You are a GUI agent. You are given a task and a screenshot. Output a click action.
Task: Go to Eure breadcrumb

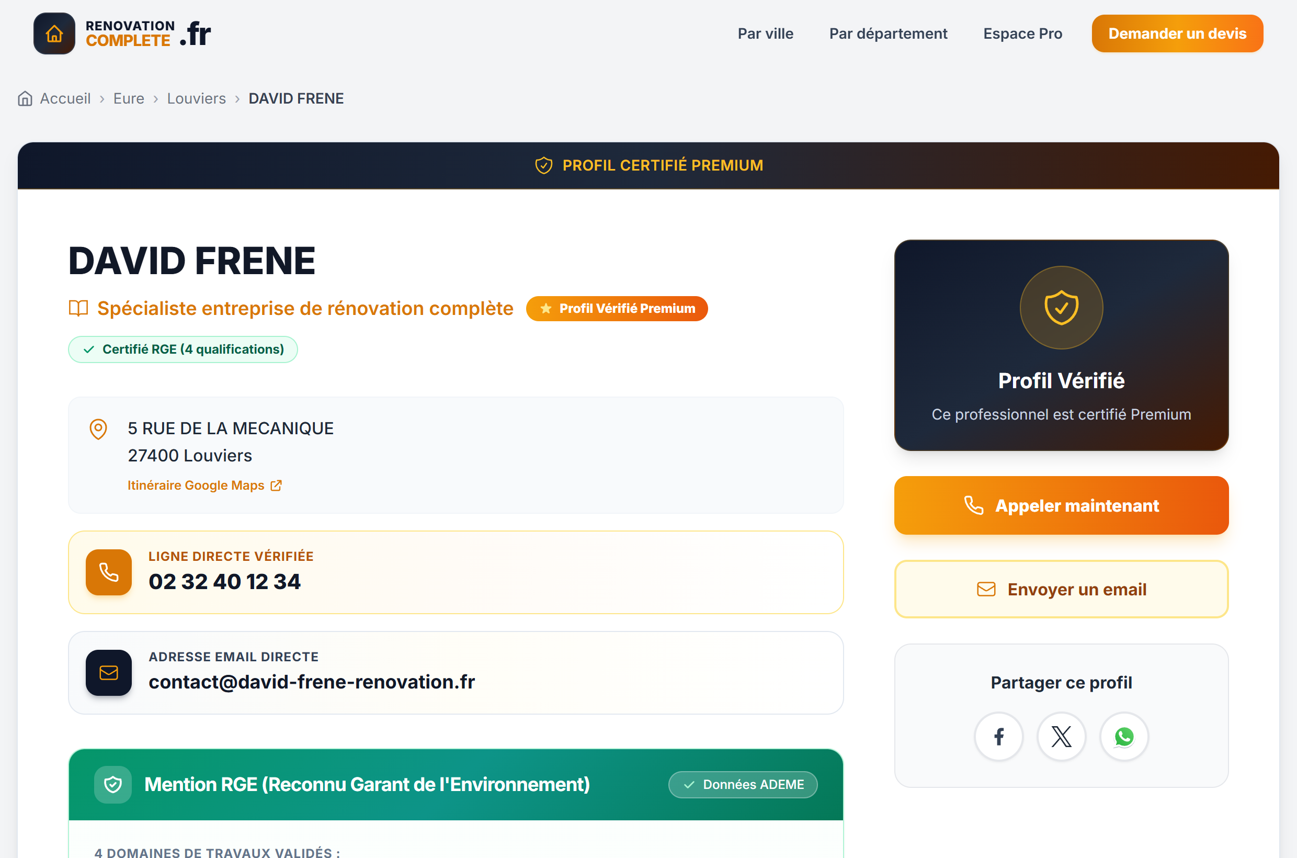(129, 98)
